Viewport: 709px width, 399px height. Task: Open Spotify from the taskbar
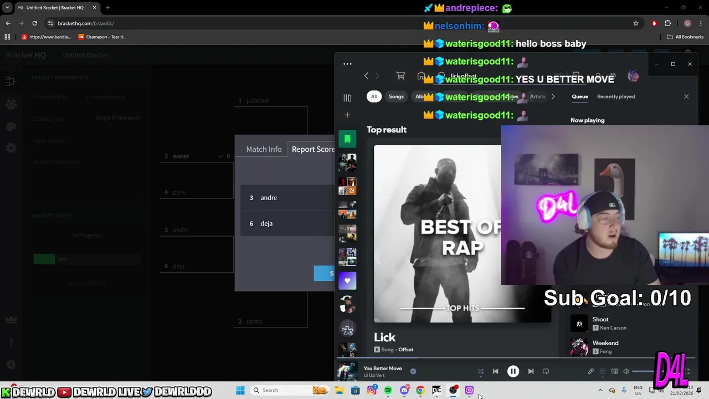388,390
